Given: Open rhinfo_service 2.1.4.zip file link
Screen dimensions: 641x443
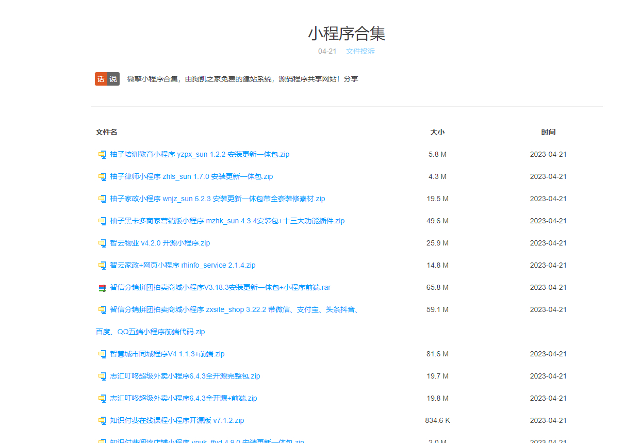Looking at the screenshot, I should pyautogui.click(x=183, y=265).
